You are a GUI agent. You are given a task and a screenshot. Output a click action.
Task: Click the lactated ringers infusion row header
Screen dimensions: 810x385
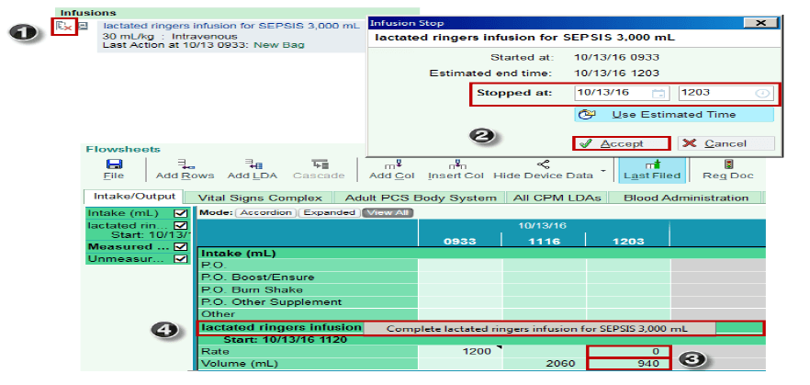click(281, 327)
